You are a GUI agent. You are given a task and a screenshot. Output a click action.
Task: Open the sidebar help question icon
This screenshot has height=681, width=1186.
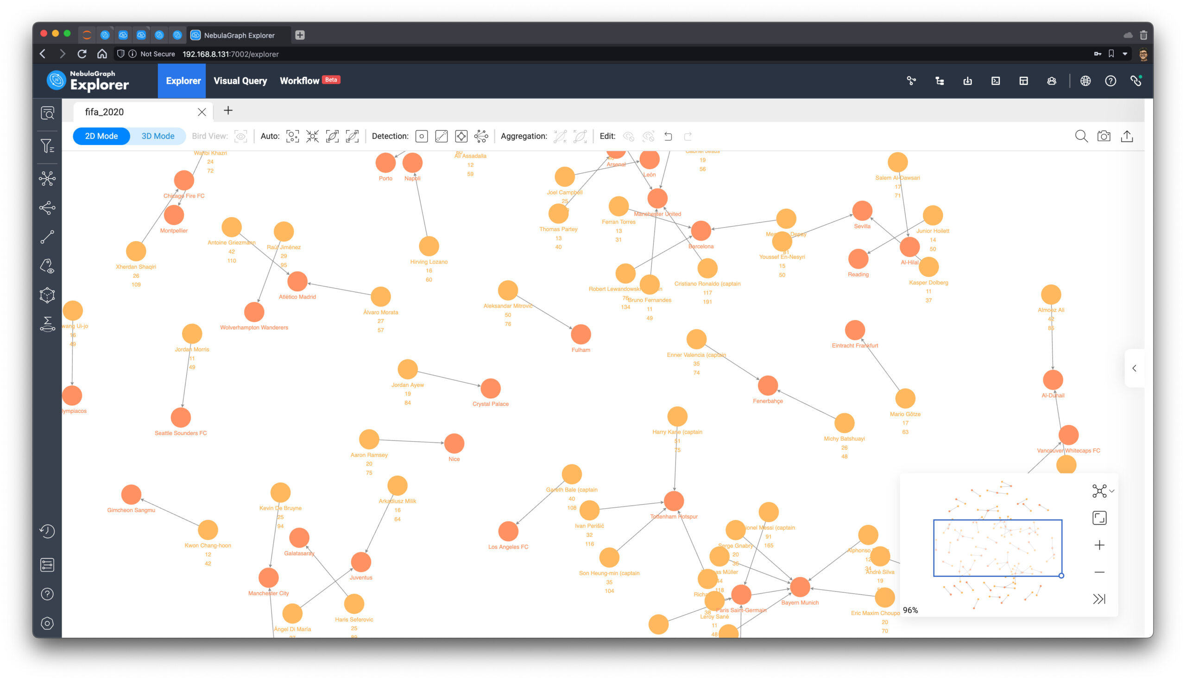[x=47, y=594]
